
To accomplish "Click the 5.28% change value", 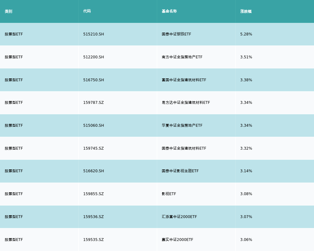I will pos(246,34).
